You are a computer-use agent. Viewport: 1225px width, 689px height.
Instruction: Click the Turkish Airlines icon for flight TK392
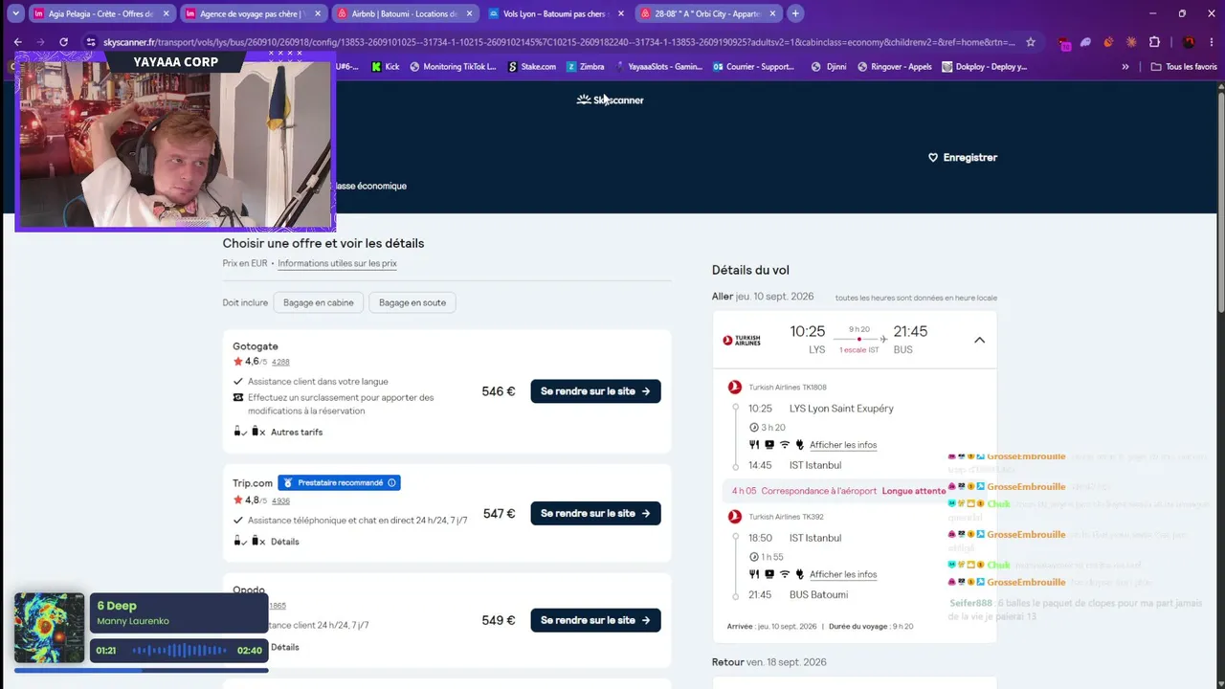coord(735,517)
